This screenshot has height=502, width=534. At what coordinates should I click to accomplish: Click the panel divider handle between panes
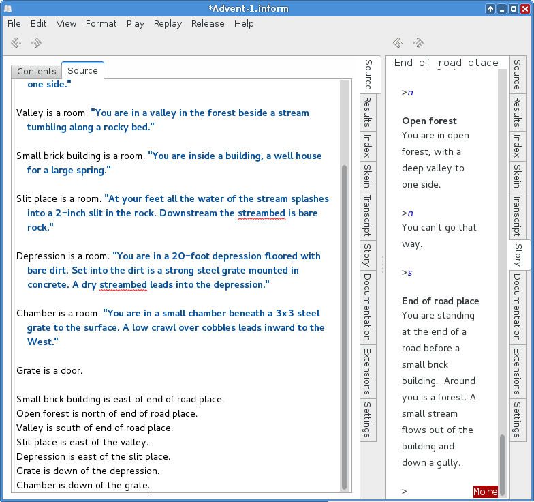(x=383, y=265)
